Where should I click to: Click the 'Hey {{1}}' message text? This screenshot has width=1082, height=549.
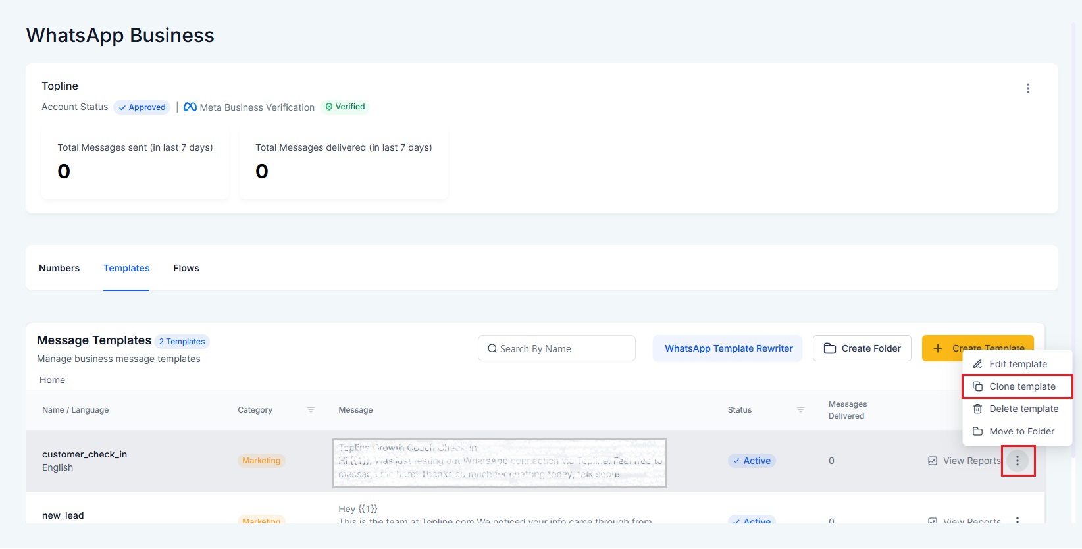(358, 509)
